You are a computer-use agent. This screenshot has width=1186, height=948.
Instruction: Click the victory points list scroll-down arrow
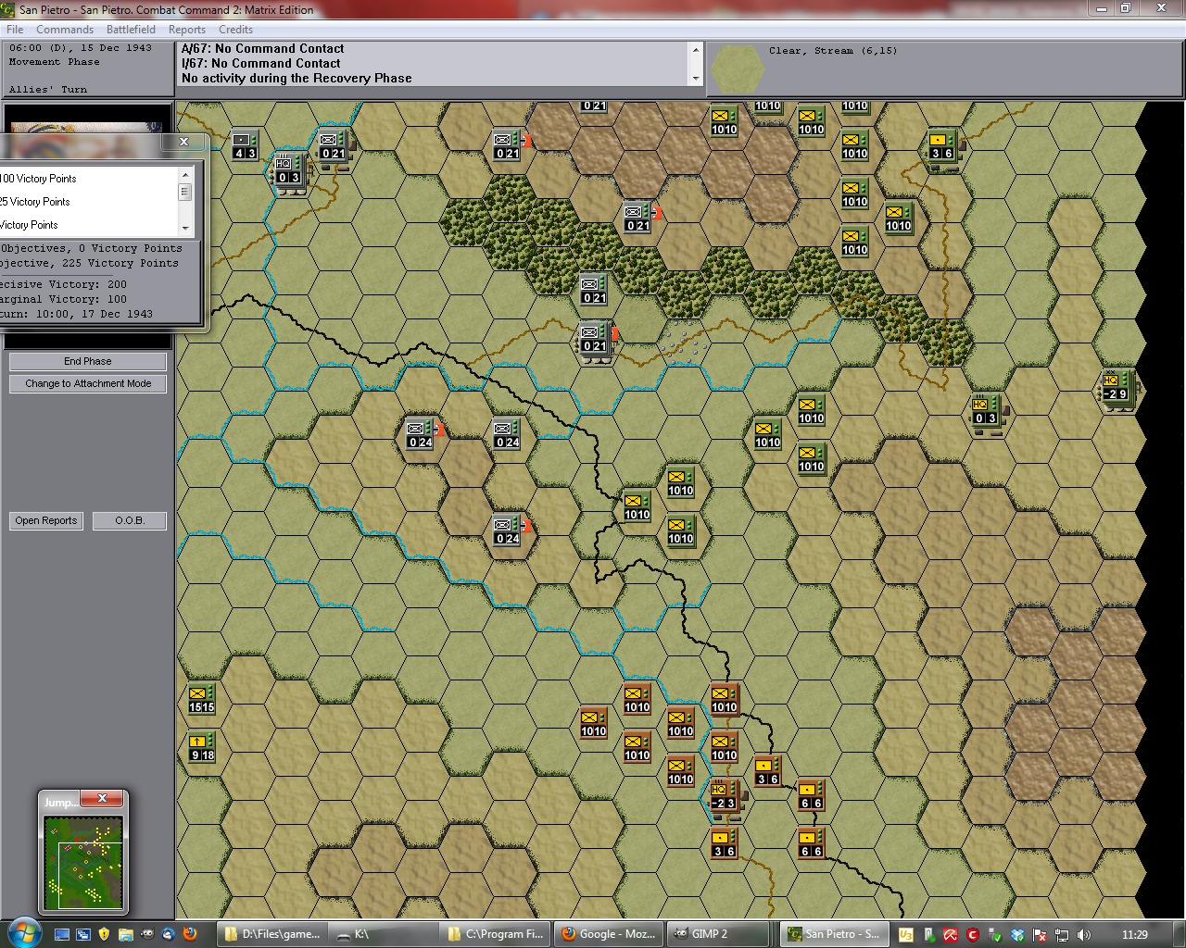(x=185, y=228)
